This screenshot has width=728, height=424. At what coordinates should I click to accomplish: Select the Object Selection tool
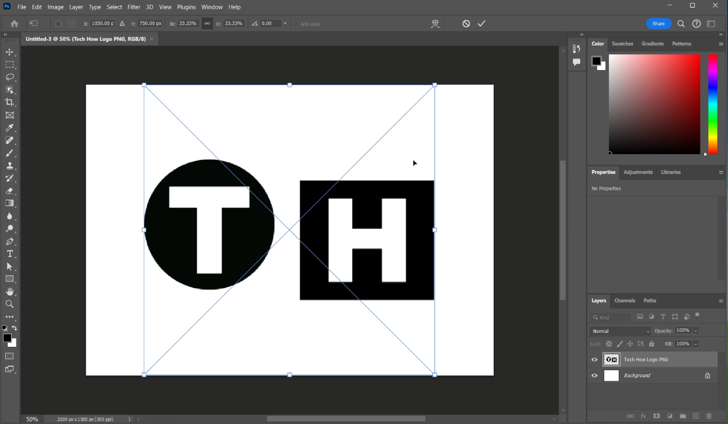click(x=9, y=90)
